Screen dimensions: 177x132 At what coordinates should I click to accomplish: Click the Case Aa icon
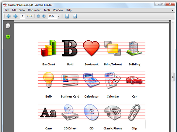(48, 112)
